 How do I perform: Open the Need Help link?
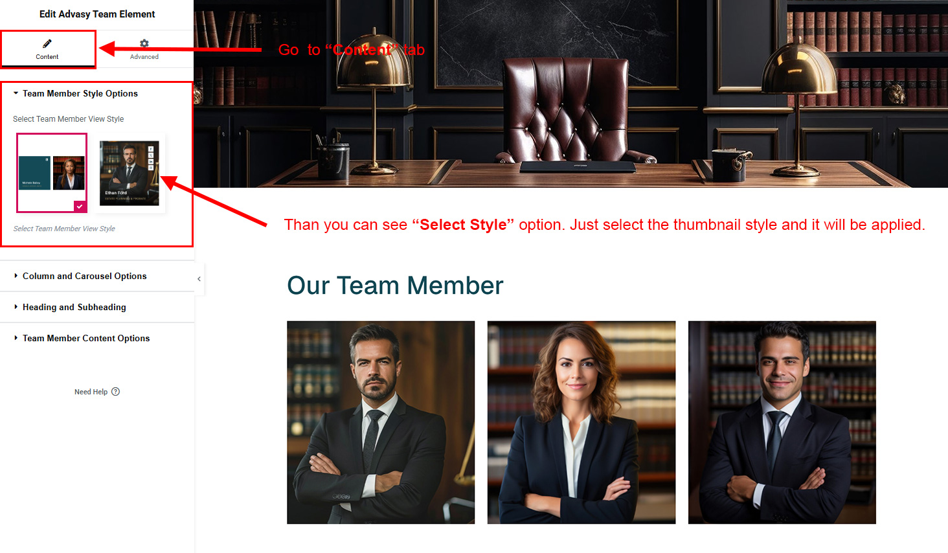click(91, 392)
